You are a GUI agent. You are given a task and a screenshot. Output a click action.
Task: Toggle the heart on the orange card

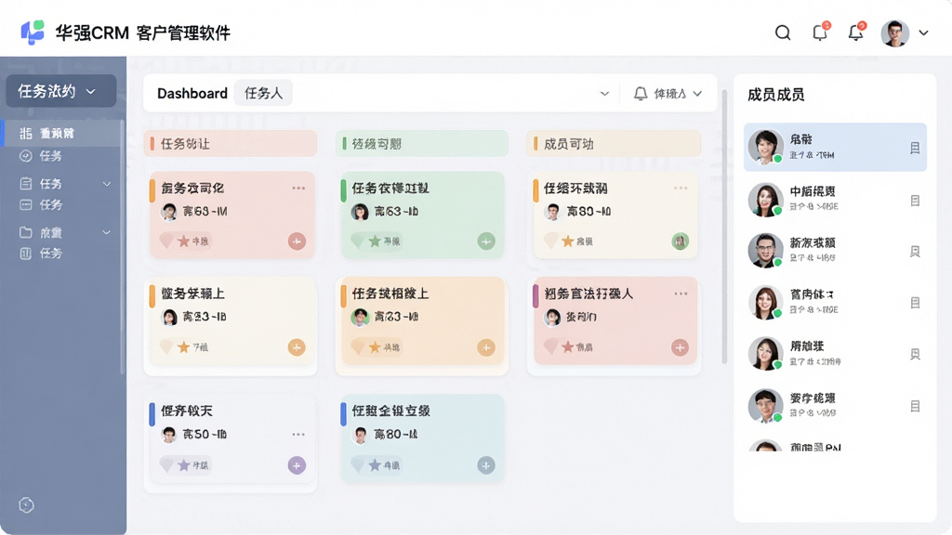[x=358, y=347]
